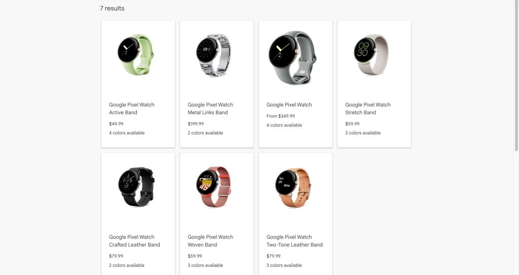519x275 pixels.
Task: Open the black Crafted Leather Band image
Action: point(136,187)
